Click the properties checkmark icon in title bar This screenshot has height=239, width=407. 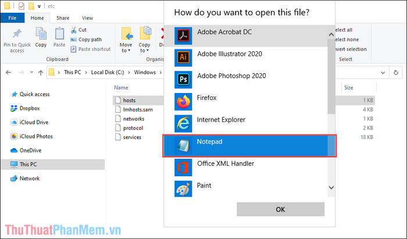coord(22,6)
